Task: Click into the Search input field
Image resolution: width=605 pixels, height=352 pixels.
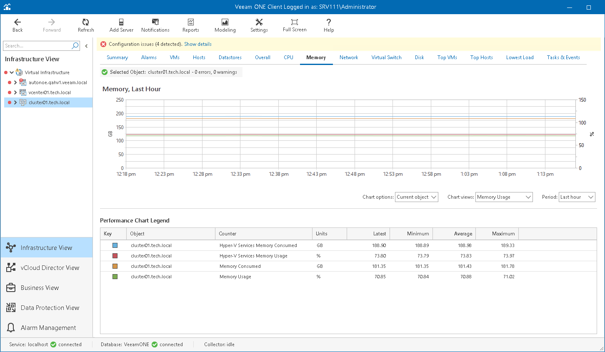Action: tap(37, 46)
